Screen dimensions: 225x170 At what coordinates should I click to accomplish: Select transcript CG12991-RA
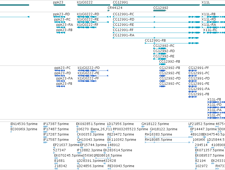(124, 35)
